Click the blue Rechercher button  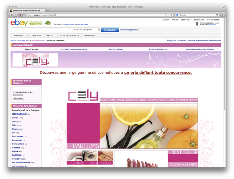(x=110, y=30)
